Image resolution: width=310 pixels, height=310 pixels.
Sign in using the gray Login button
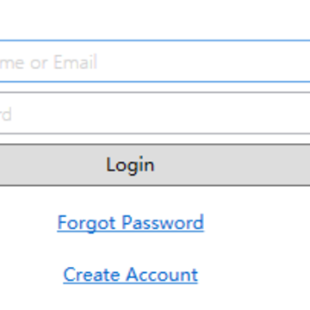(155, 165)
